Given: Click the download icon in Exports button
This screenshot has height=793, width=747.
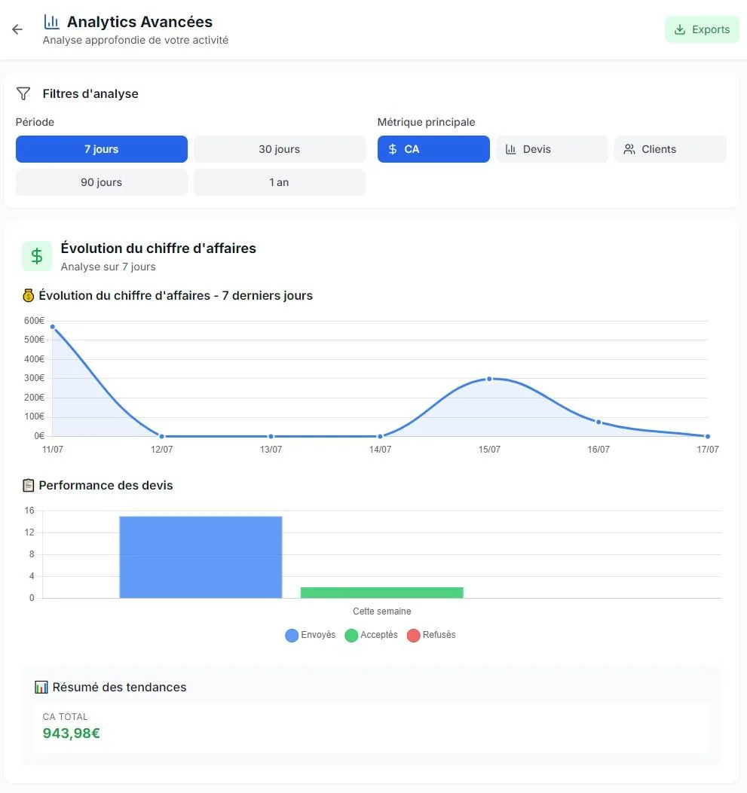Looking at the screenshot, I should [680, 29].
